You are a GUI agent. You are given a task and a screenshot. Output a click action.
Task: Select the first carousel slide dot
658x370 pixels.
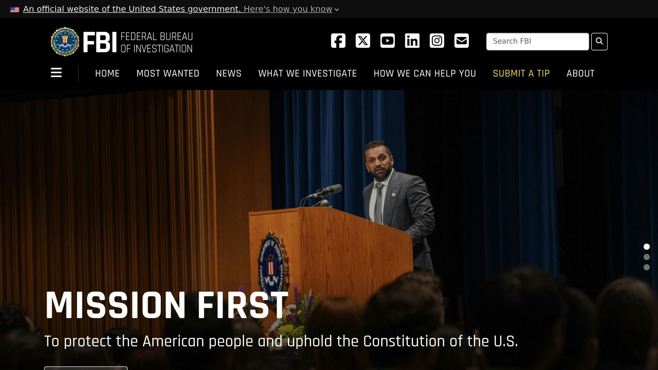[x=647, y=247]
